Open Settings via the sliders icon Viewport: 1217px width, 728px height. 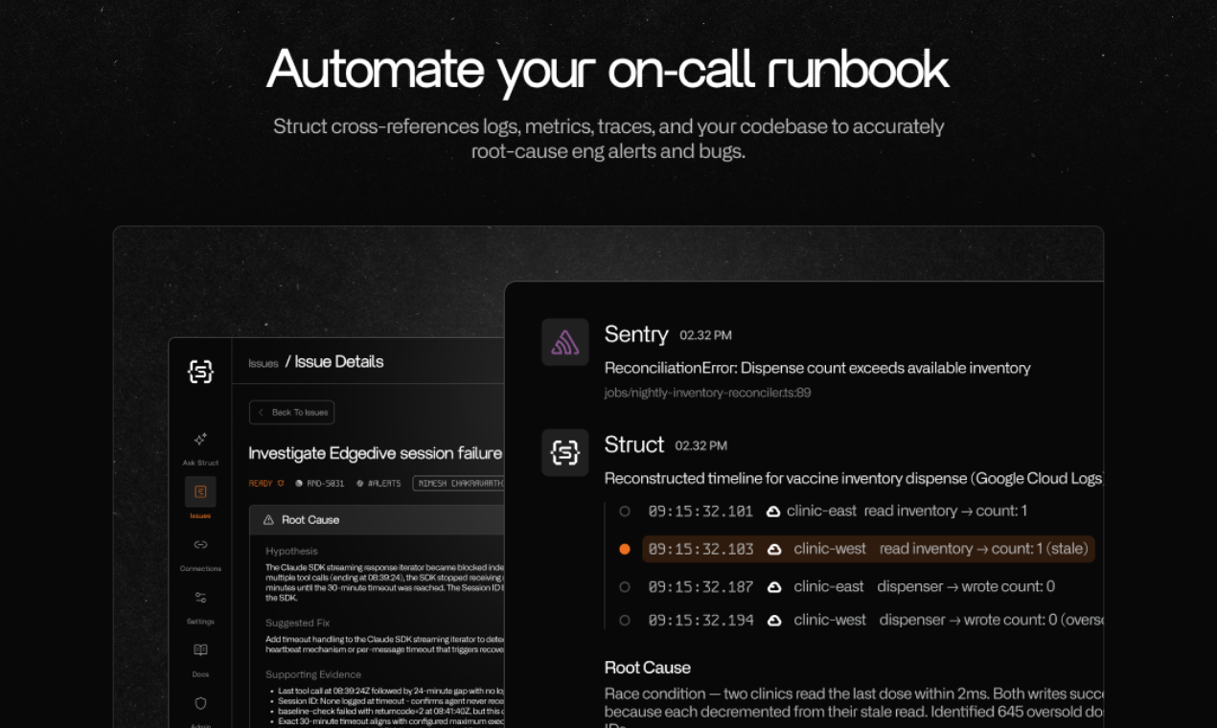(200, 597)
